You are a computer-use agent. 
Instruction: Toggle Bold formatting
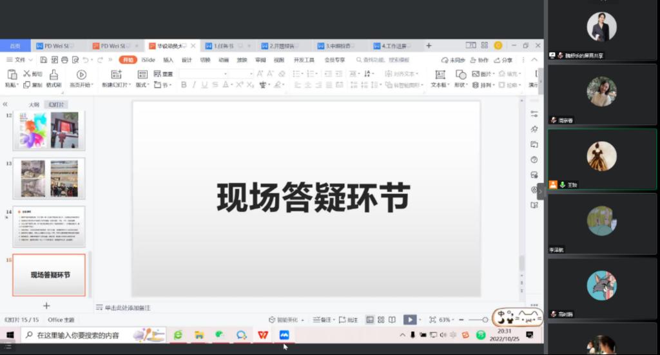click(x=184, y=85)
